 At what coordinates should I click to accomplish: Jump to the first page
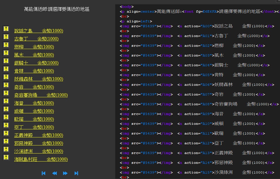[x=43, y=173]
